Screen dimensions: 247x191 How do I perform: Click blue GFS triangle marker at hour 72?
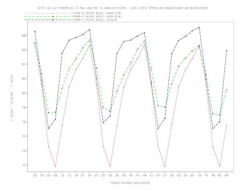199,27
